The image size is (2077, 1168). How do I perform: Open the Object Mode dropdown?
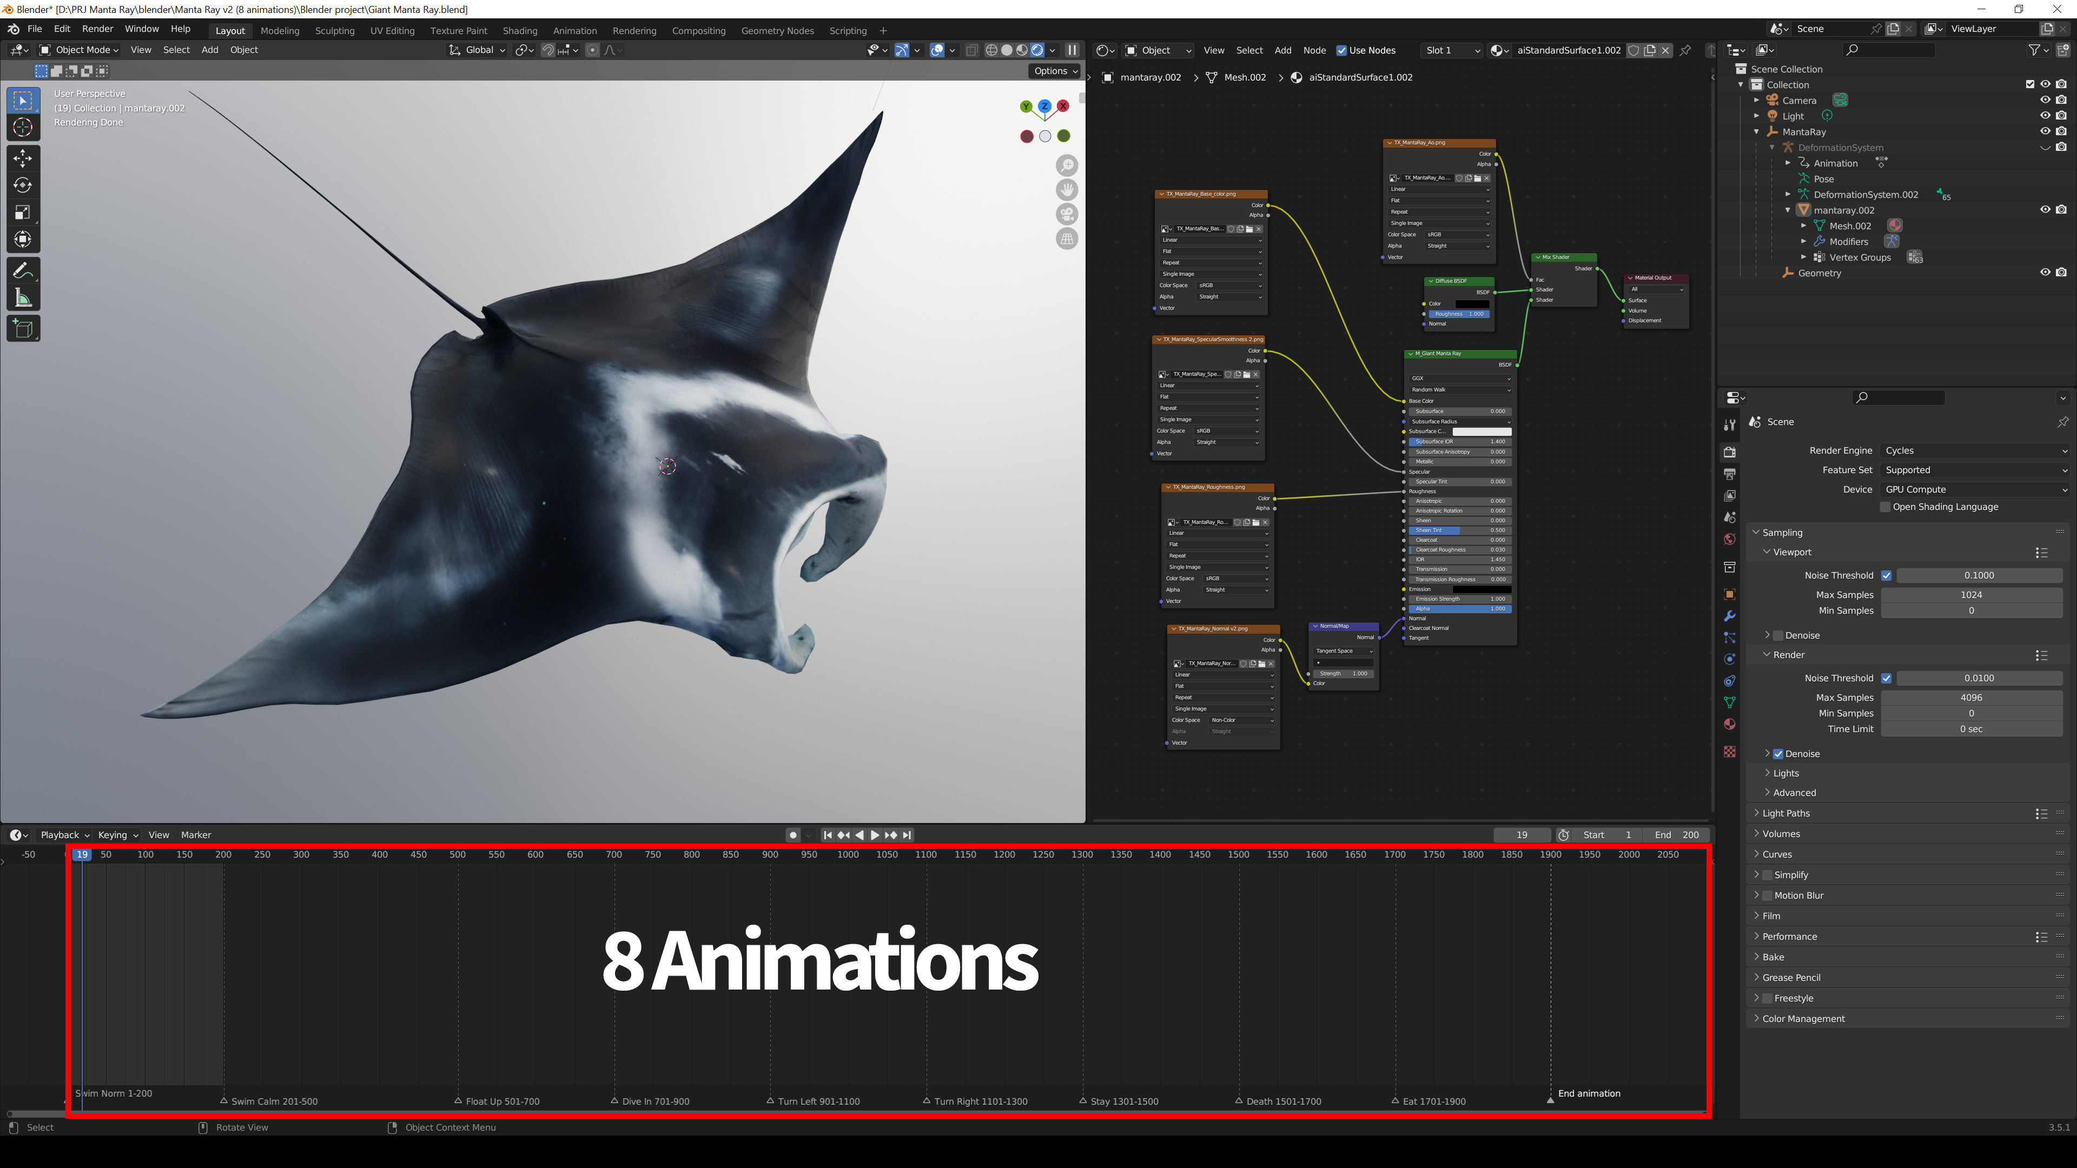[x=80, y=50]
